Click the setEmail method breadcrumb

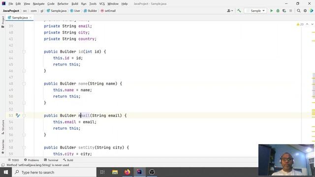pyautogui.click(x=108, y=11)
